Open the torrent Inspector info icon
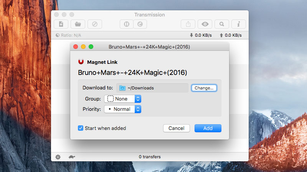The width and height of the screenshot is (307, 172). [x=239, y=24]
